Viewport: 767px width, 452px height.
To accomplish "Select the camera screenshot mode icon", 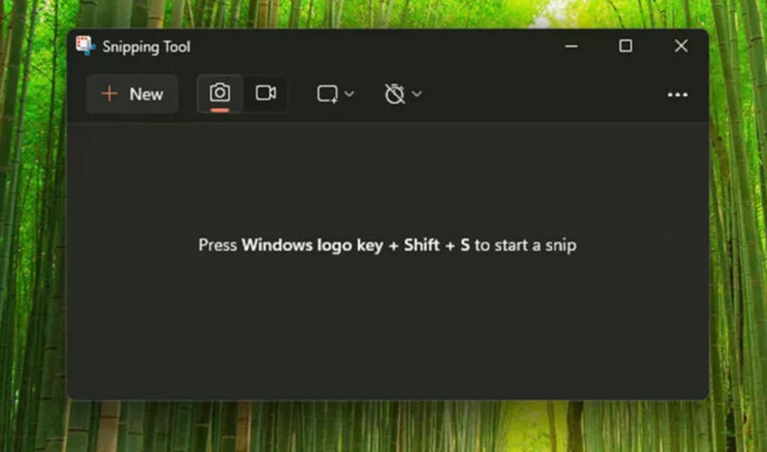I will (219, 92).
